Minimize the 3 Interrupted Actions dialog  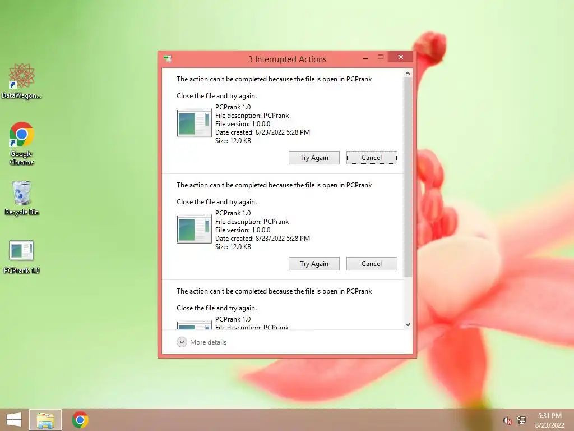(x=365, y=58)
